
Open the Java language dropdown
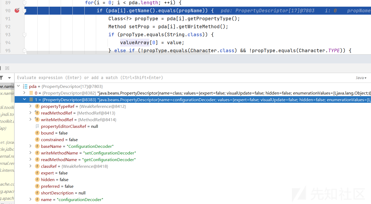361,78
